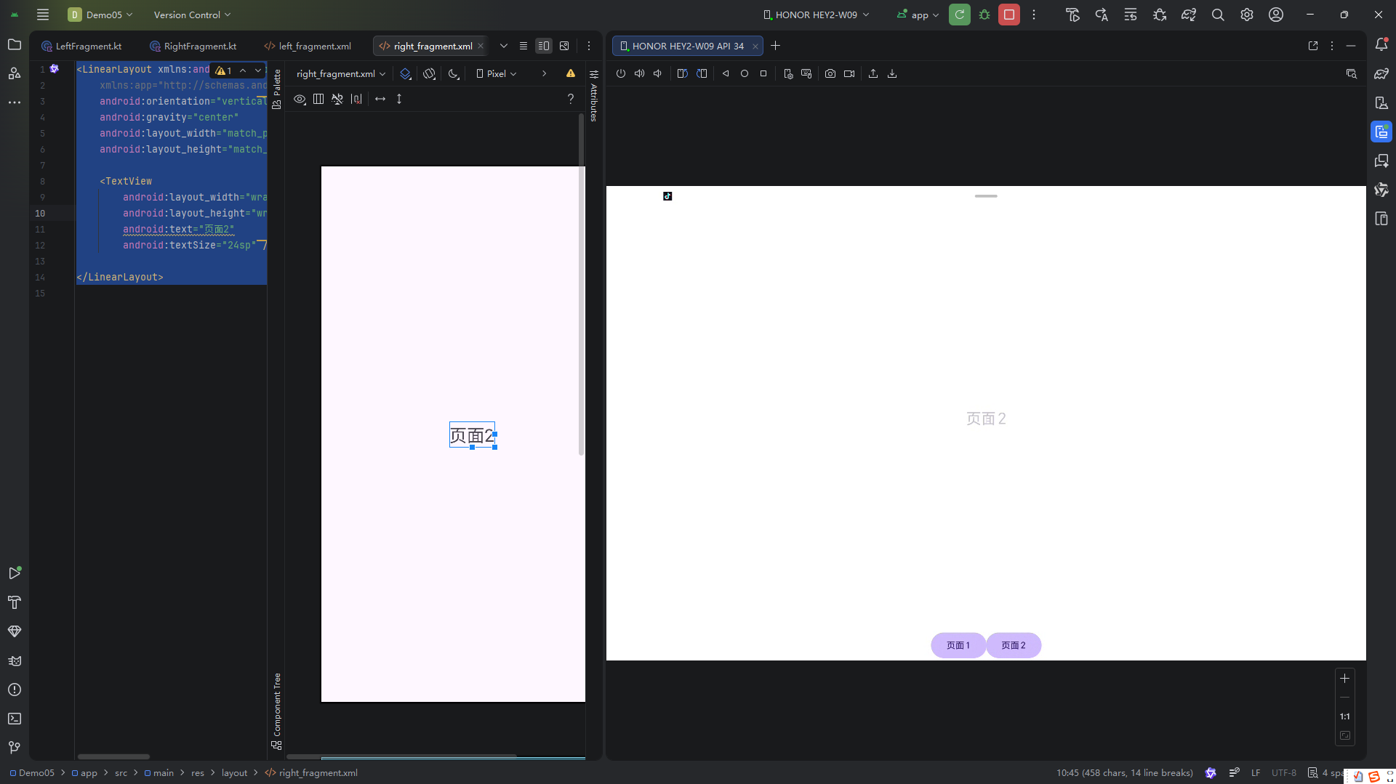Rotate the virtual device counterclockwise
Image resolution: width=1396 pixels, height=784 pixels.
pyautogui.click(x=682, y=73)
